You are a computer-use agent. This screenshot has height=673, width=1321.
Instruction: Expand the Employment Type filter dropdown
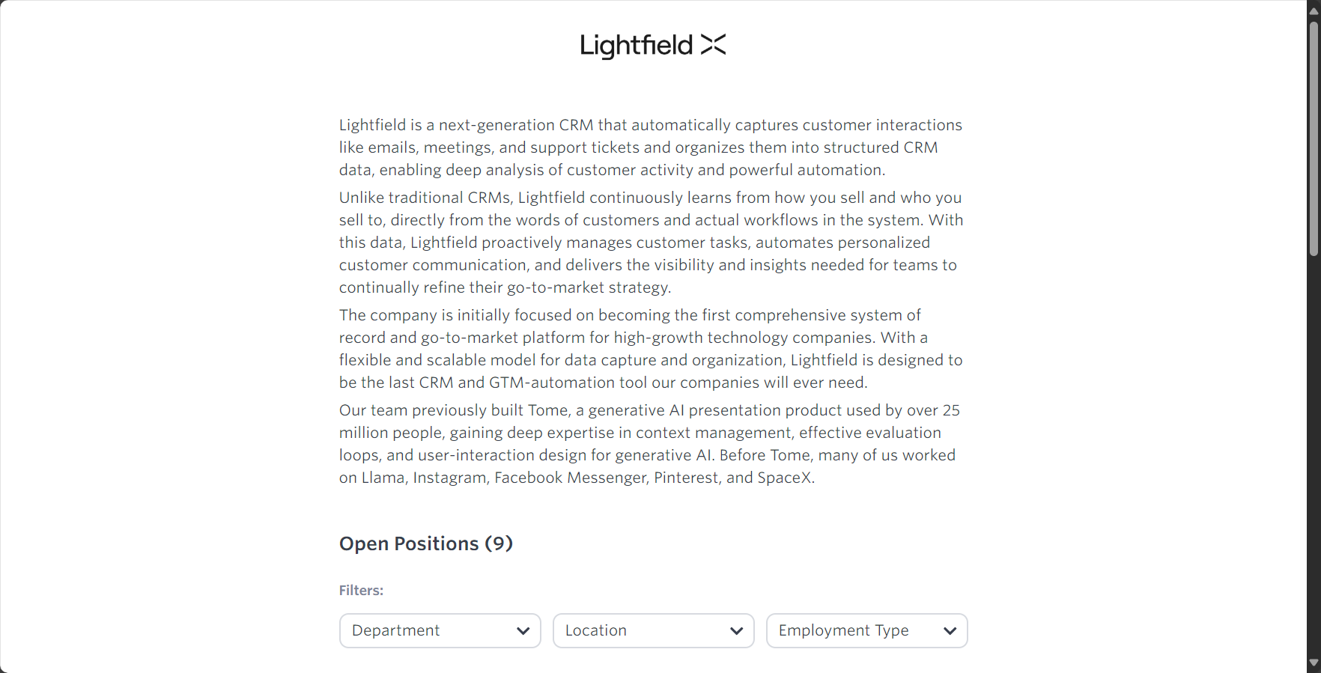(867, 630)
